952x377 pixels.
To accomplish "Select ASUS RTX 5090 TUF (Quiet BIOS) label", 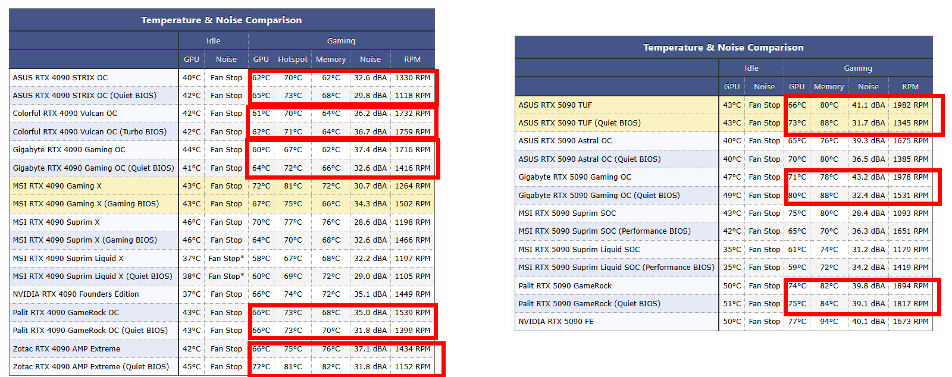I will (580, 122).
